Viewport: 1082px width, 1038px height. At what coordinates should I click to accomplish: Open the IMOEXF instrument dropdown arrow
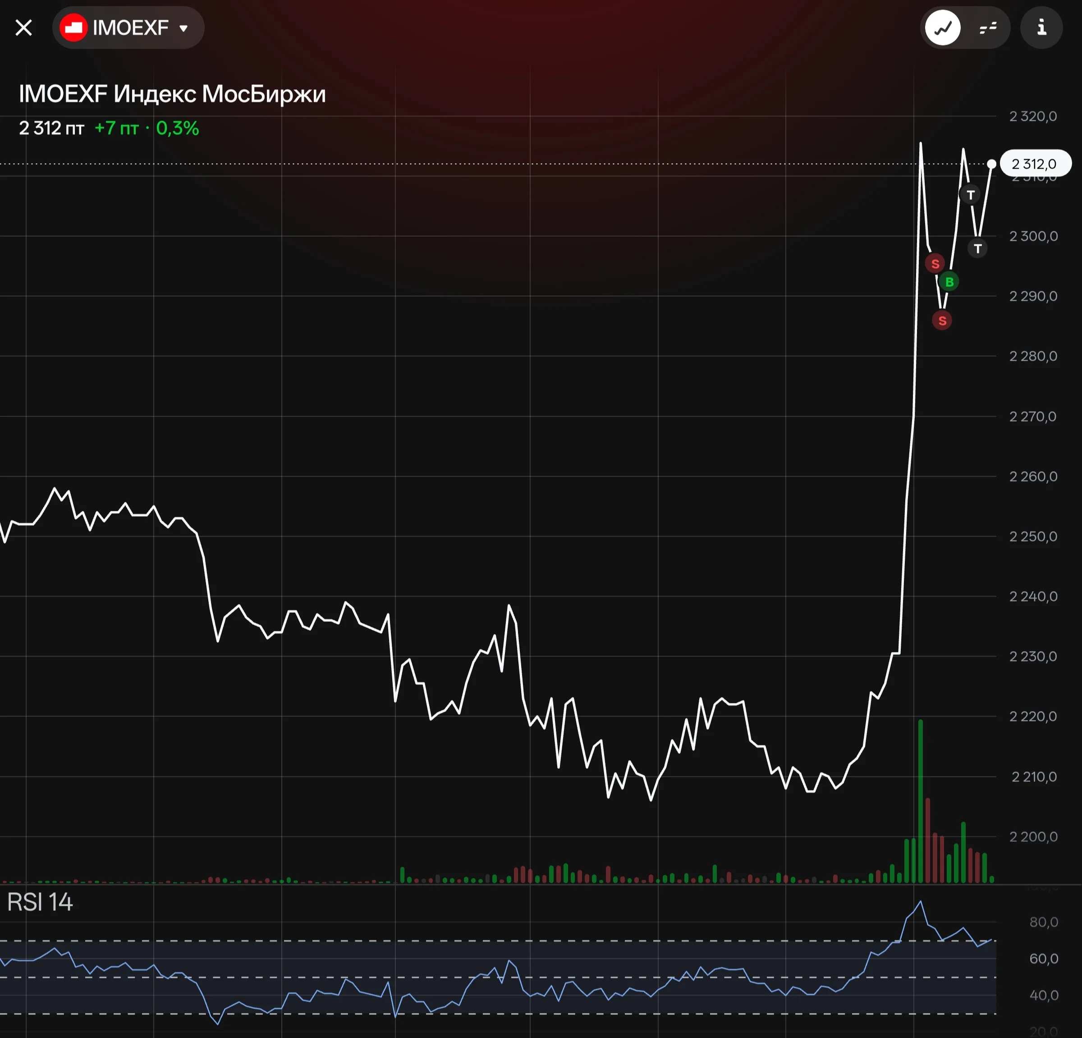pyautogui.click(x=184, y=28)
